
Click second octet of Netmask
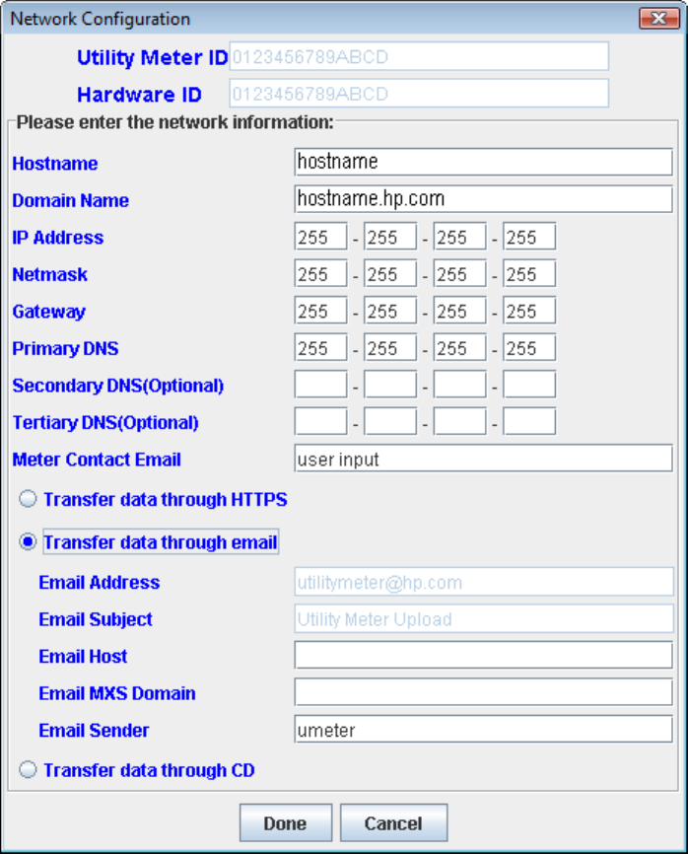390,273
